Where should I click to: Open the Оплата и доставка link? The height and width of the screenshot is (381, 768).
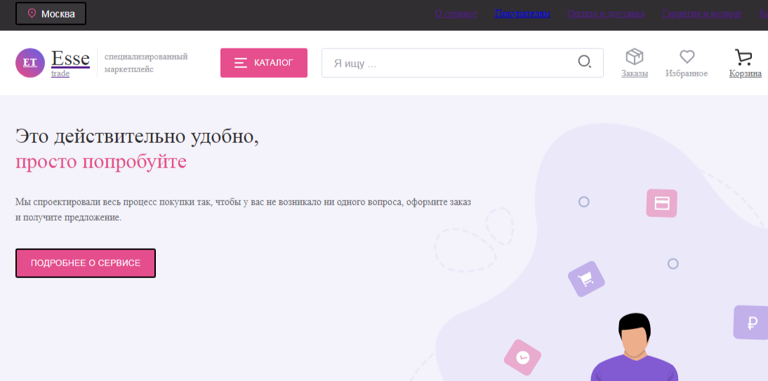pos(606,14)
